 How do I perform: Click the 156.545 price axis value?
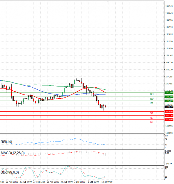click(169, 6)
